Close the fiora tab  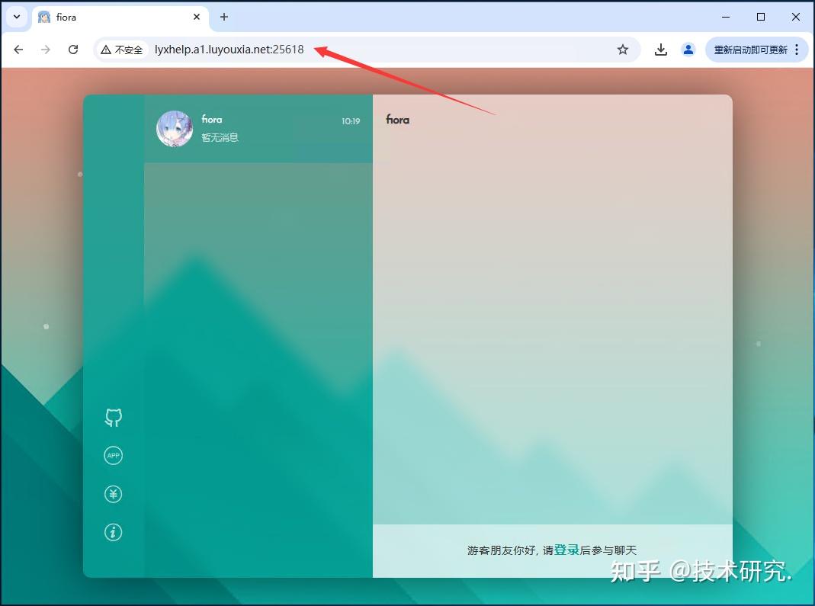[197, 17]
